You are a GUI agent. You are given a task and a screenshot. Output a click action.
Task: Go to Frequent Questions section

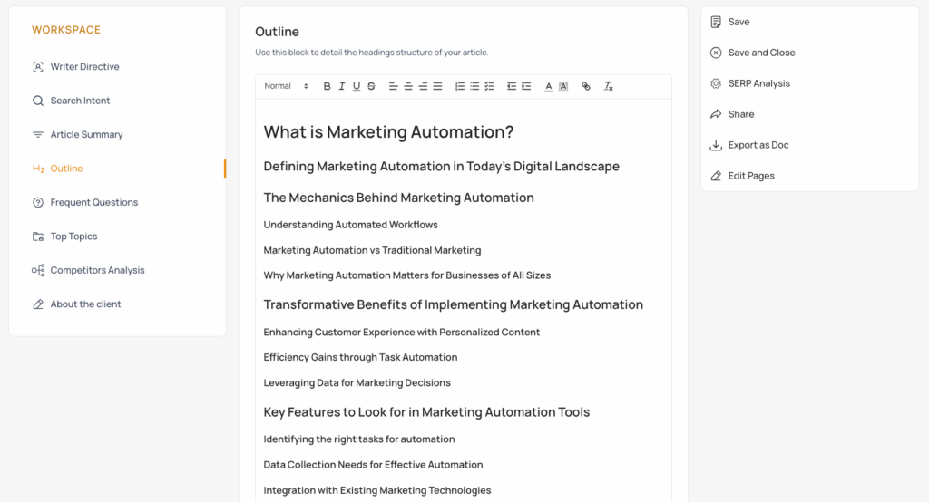click(x=93, y=203)
